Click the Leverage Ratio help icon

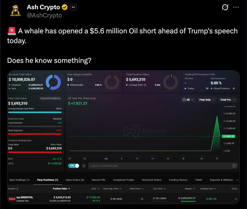coord(145,85)
